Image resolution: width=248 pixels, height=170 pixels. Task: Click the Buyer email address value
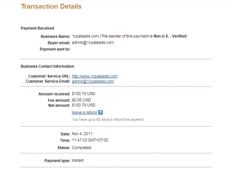point(93,43)
